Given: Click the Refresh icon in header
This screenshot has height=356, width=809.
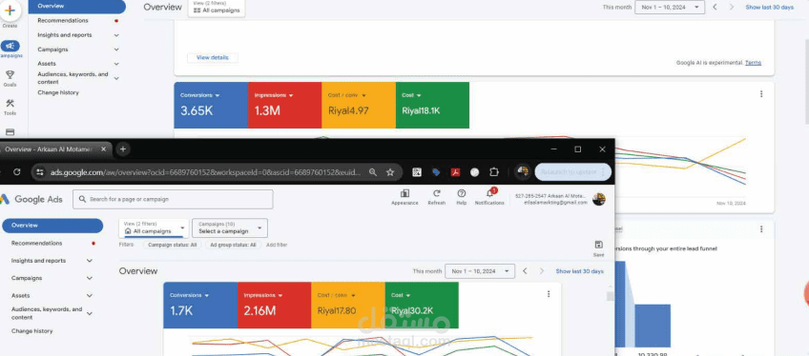Looking at the screenshot, I should coord(437,193).
